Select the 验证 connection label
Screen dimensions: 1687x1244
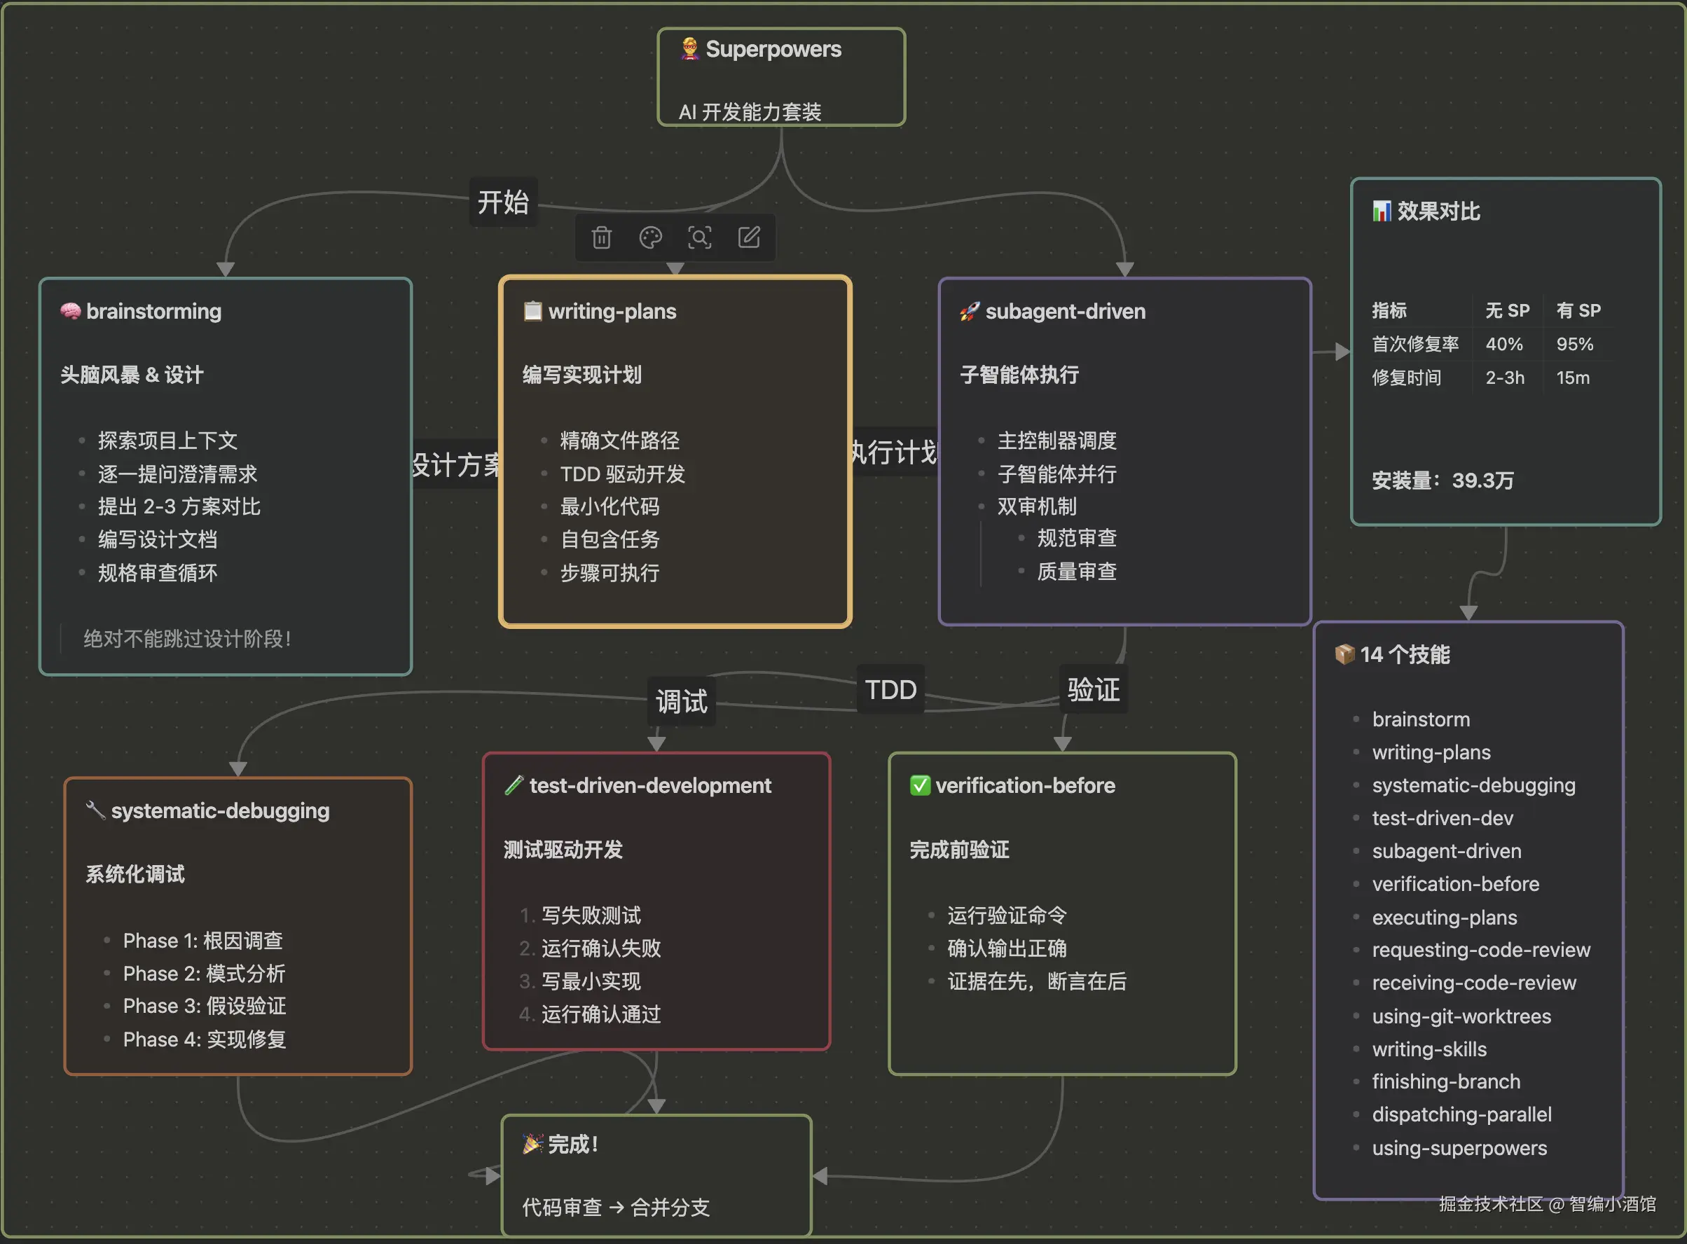pos(1093,690)
